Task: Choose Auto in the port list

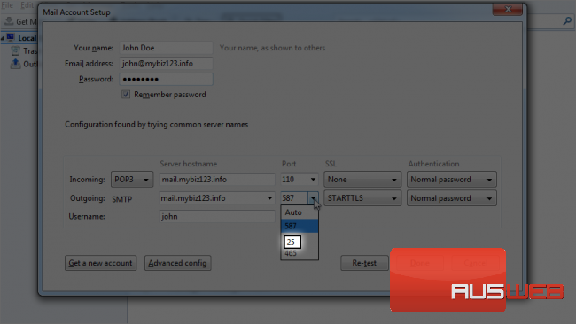Action: tap(299, 212)
